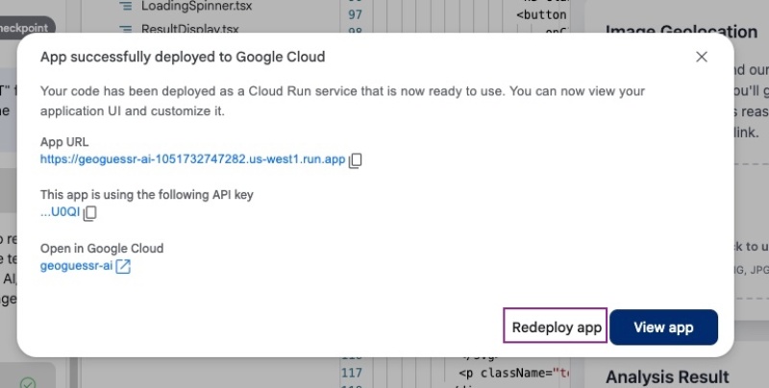The height and width of the screenshot is (388, 769).
Task: Copy the App URL to clipboard
Action: point(356,160)
